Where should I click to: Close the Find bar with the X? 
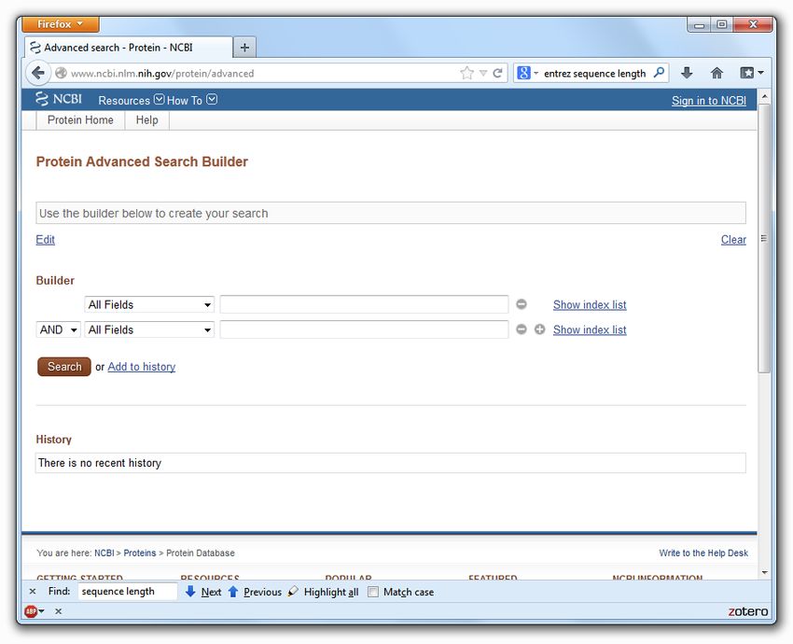pos(33,592)
